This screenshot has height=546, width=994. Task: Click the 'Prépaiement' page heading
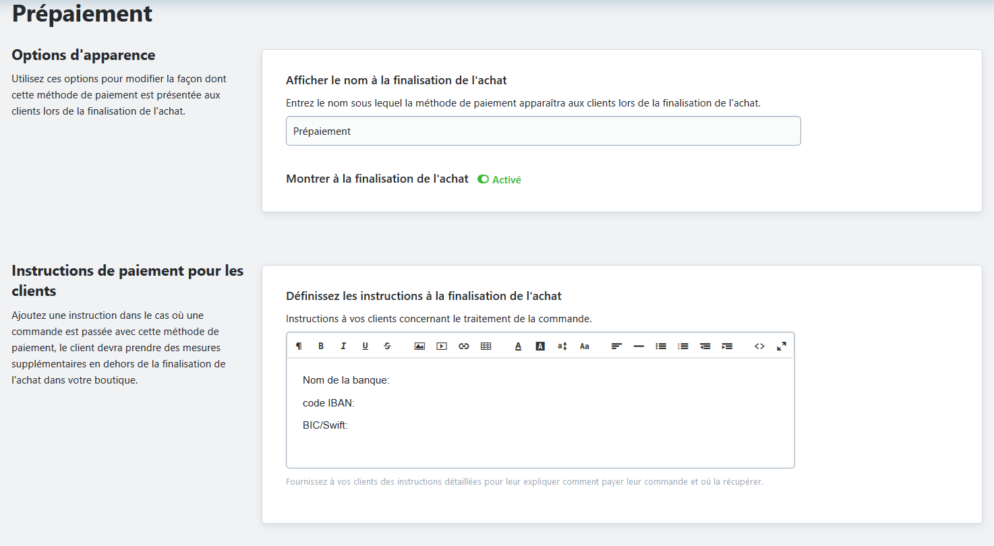[x=82, y=13]
